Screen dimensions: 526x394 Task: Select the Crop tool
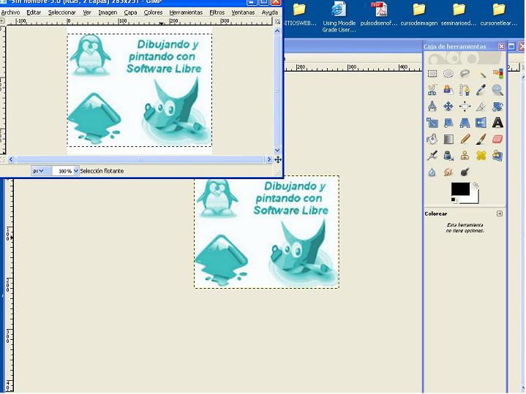tap(481, 106)
